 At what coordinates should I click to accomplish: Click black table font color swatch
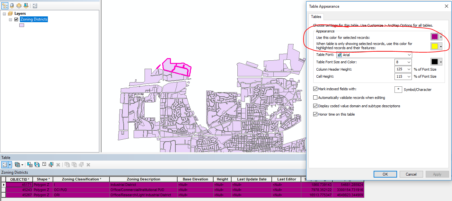[x=435, y=62]
